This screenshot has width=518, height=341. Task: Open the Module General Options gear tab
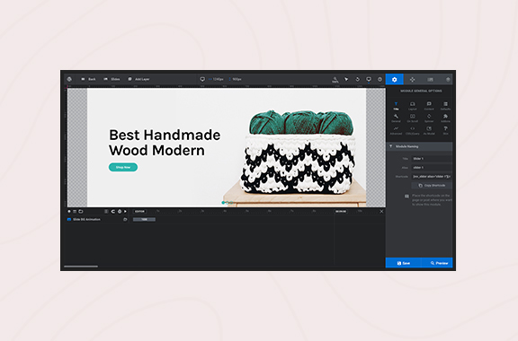pos(394,80)
